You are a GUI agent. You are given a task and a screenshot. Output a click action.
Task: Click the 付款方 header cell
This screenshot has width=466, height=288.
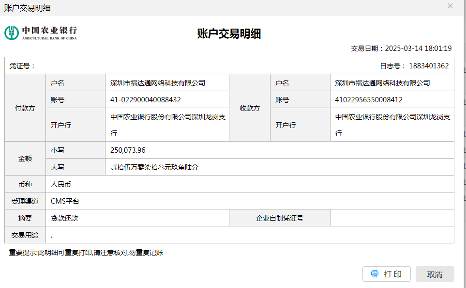coord(25,108)
